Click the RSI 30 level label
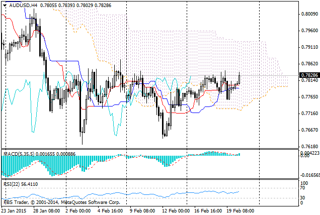The width and height of the screenshot is (320, 215). [303, 198]
